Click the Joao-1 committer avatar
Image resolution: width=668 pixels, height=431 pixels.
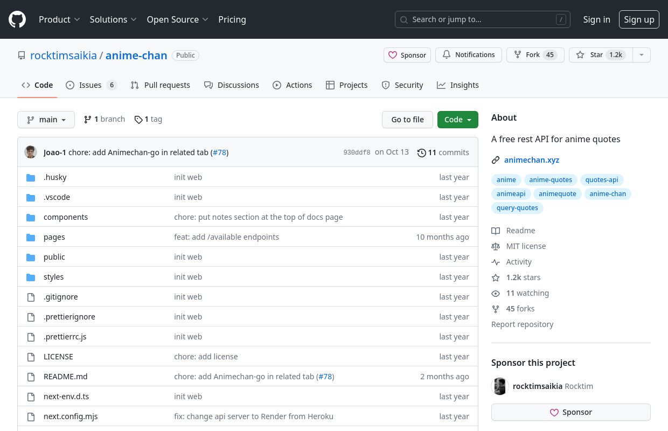(x=31, y=152)
